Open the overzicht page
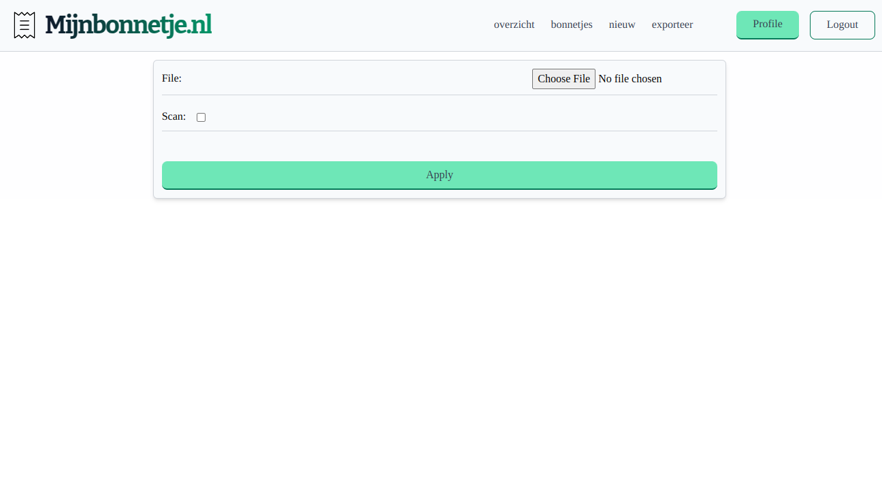882x479 pixels. click(514, 24)
